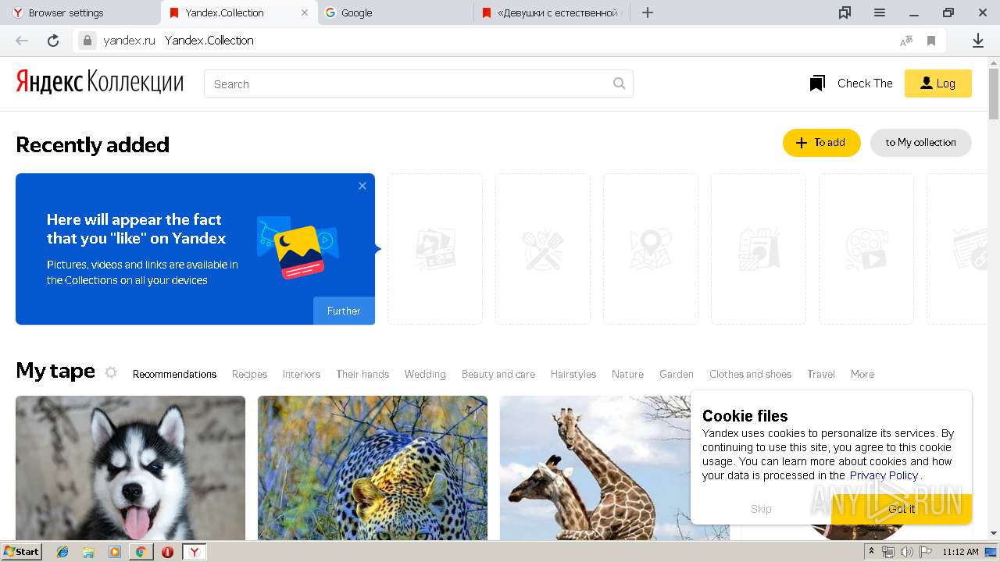Click the yellow To add button
Image resolution: width=1000 pixels, height=562 pixels.
(x=822, y=143)
